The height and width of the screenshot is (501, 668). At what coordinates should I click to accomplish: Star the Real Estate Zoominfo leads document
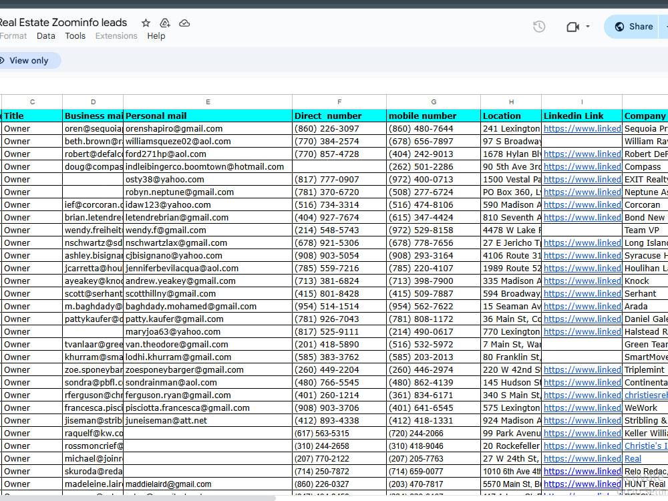pos(146,23)
